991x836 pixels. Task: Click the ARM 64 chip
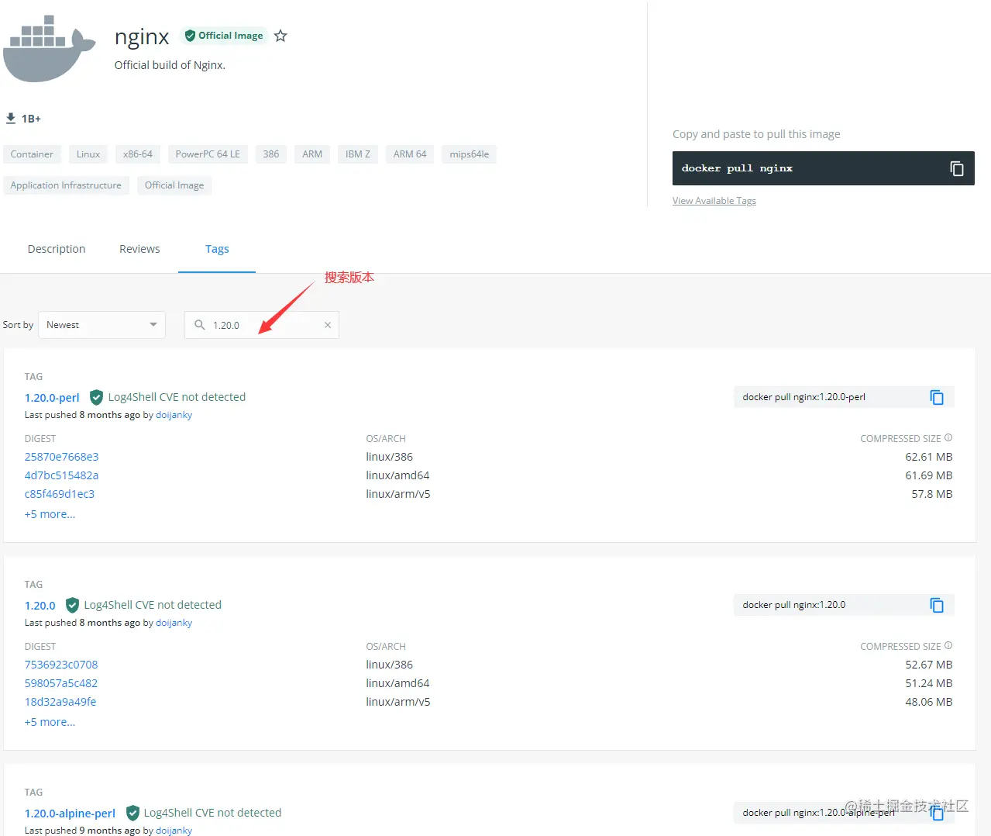point(410,154)
